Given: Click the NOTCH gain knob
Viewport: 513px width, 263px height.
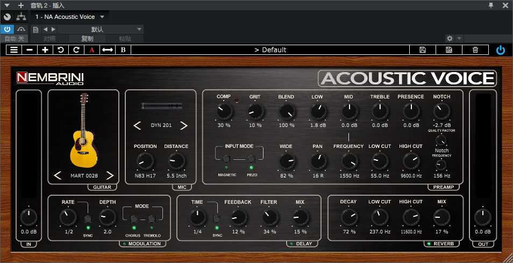Looking at the screenshot, I should click(441, 111).
